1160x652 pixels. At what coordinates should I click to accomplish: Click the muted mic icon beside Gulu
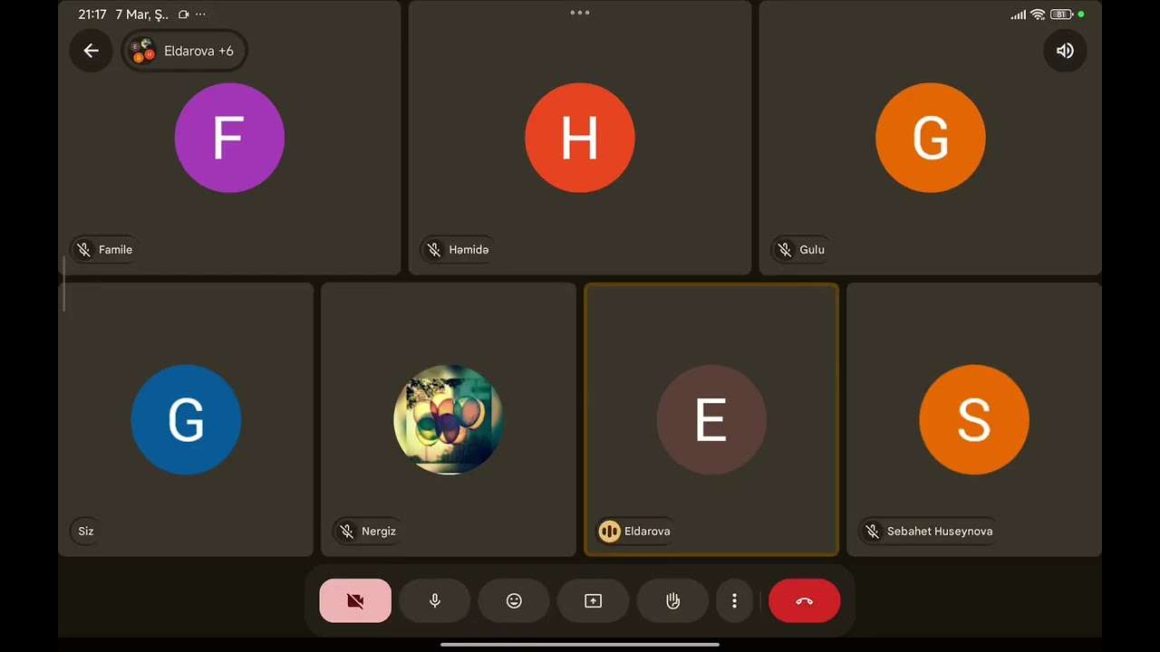click(x=785, y=250)
